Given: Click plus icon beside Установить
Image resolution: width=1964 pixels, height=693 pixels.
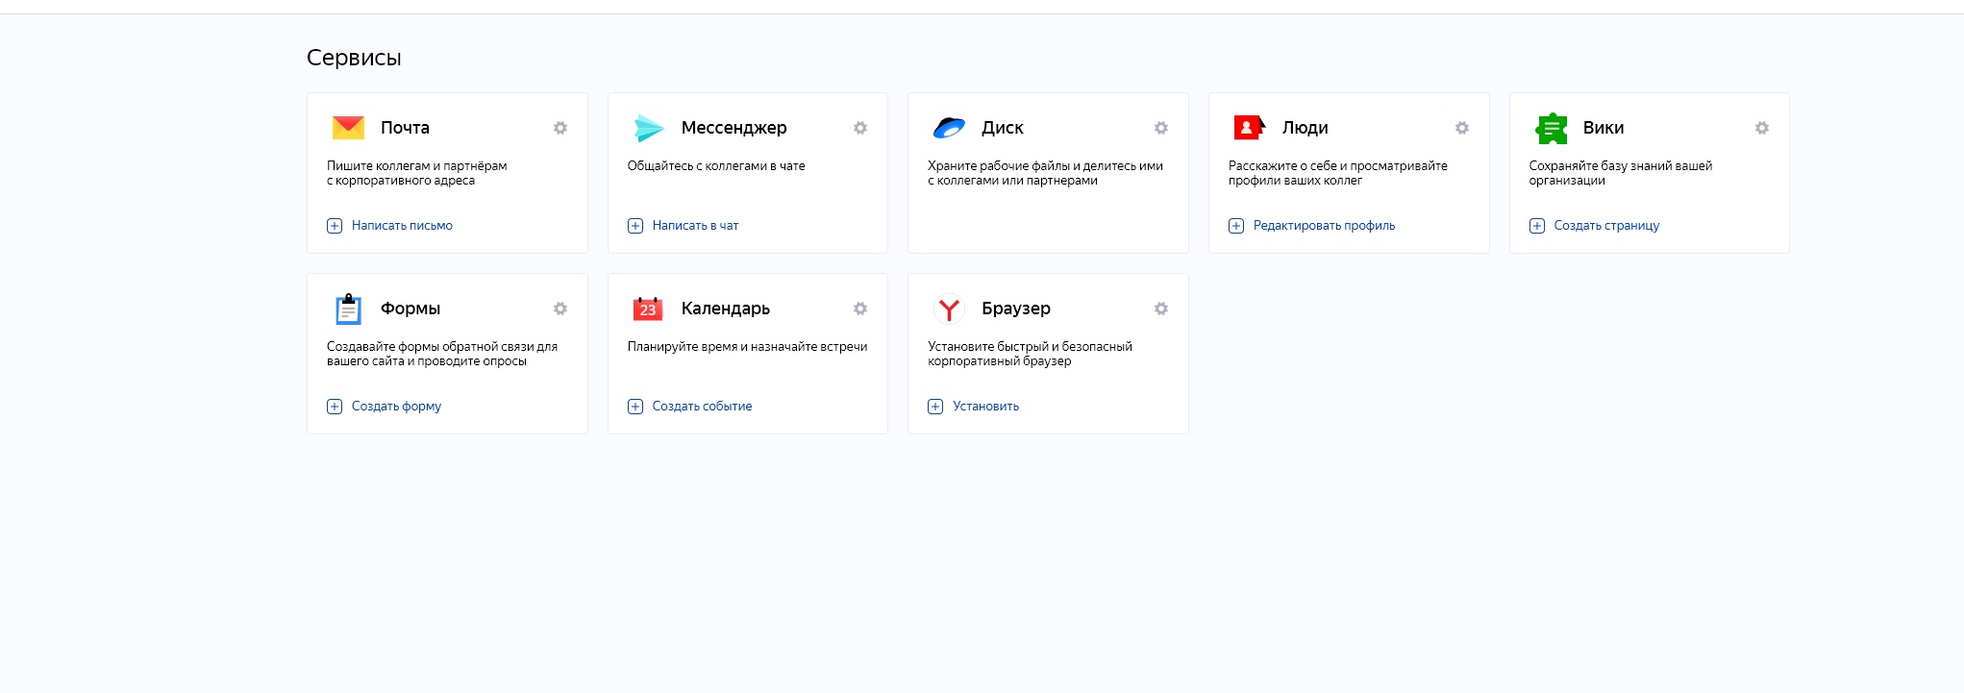Looking at the screenshot, I should (935, 407).
